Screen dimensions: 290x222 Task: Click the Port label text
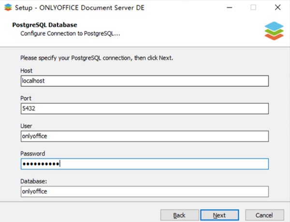pyautogui.click(x=26, y=98)
